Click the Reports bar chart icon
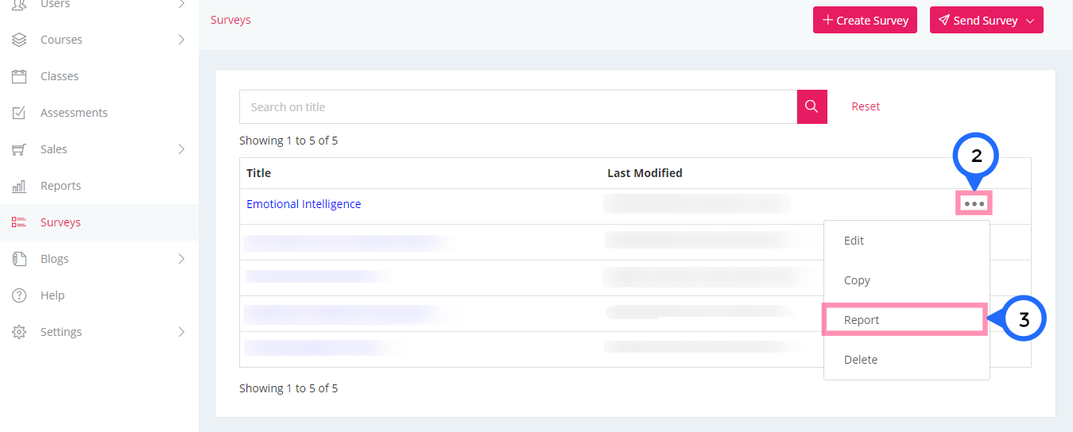Screen dimensions: 1073x432 tap(19, 186)
